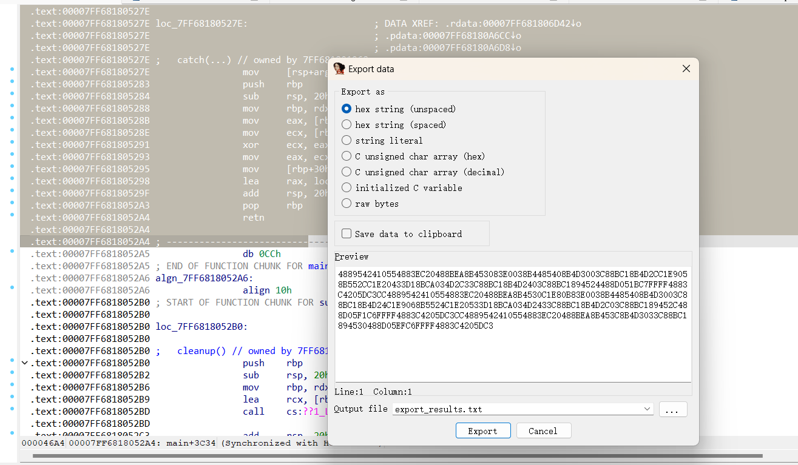Select C unsigned char array (hex)
This screenshot has height=465, width=798.
pos(347,156)
